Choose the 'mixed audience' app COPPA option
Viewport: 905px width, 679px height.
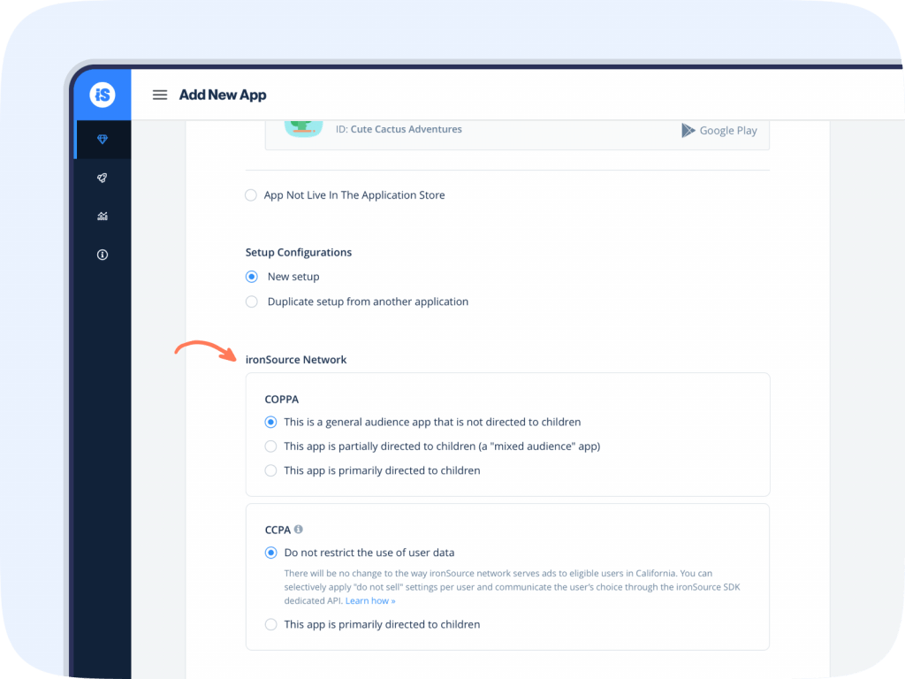tap(270, 446)
